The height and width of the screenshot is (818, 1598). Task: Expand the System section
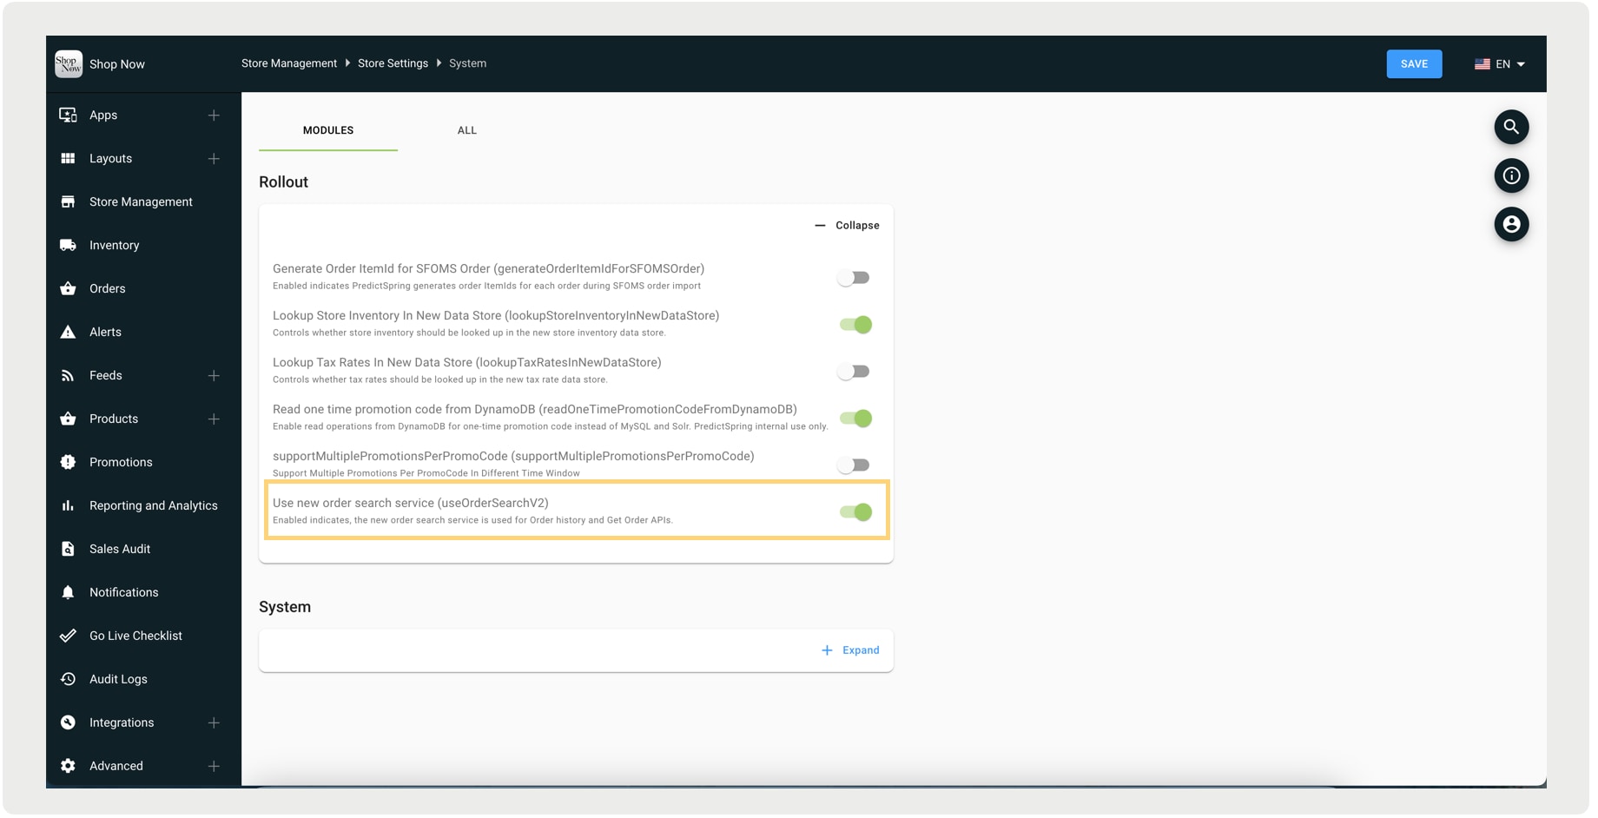click(851, 650)
